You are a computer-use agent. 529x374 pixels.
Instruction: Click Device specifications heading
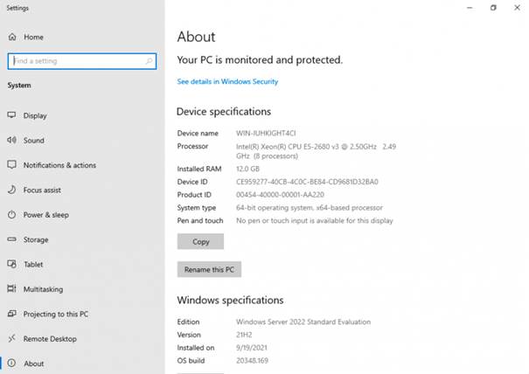click(224, 112)
